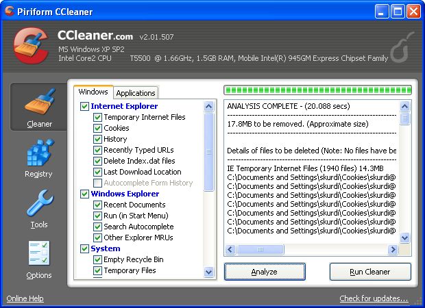Click the green analysis progress bar

coord(317,90)
